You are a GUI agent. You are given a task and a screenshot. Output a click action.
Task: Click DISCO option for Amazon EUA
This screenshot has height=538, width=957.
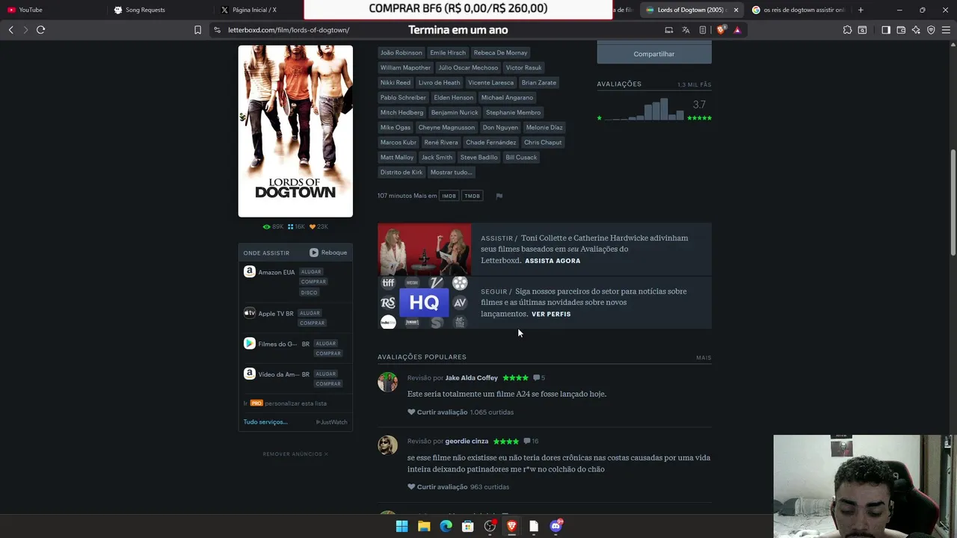[x=310, y=292]
